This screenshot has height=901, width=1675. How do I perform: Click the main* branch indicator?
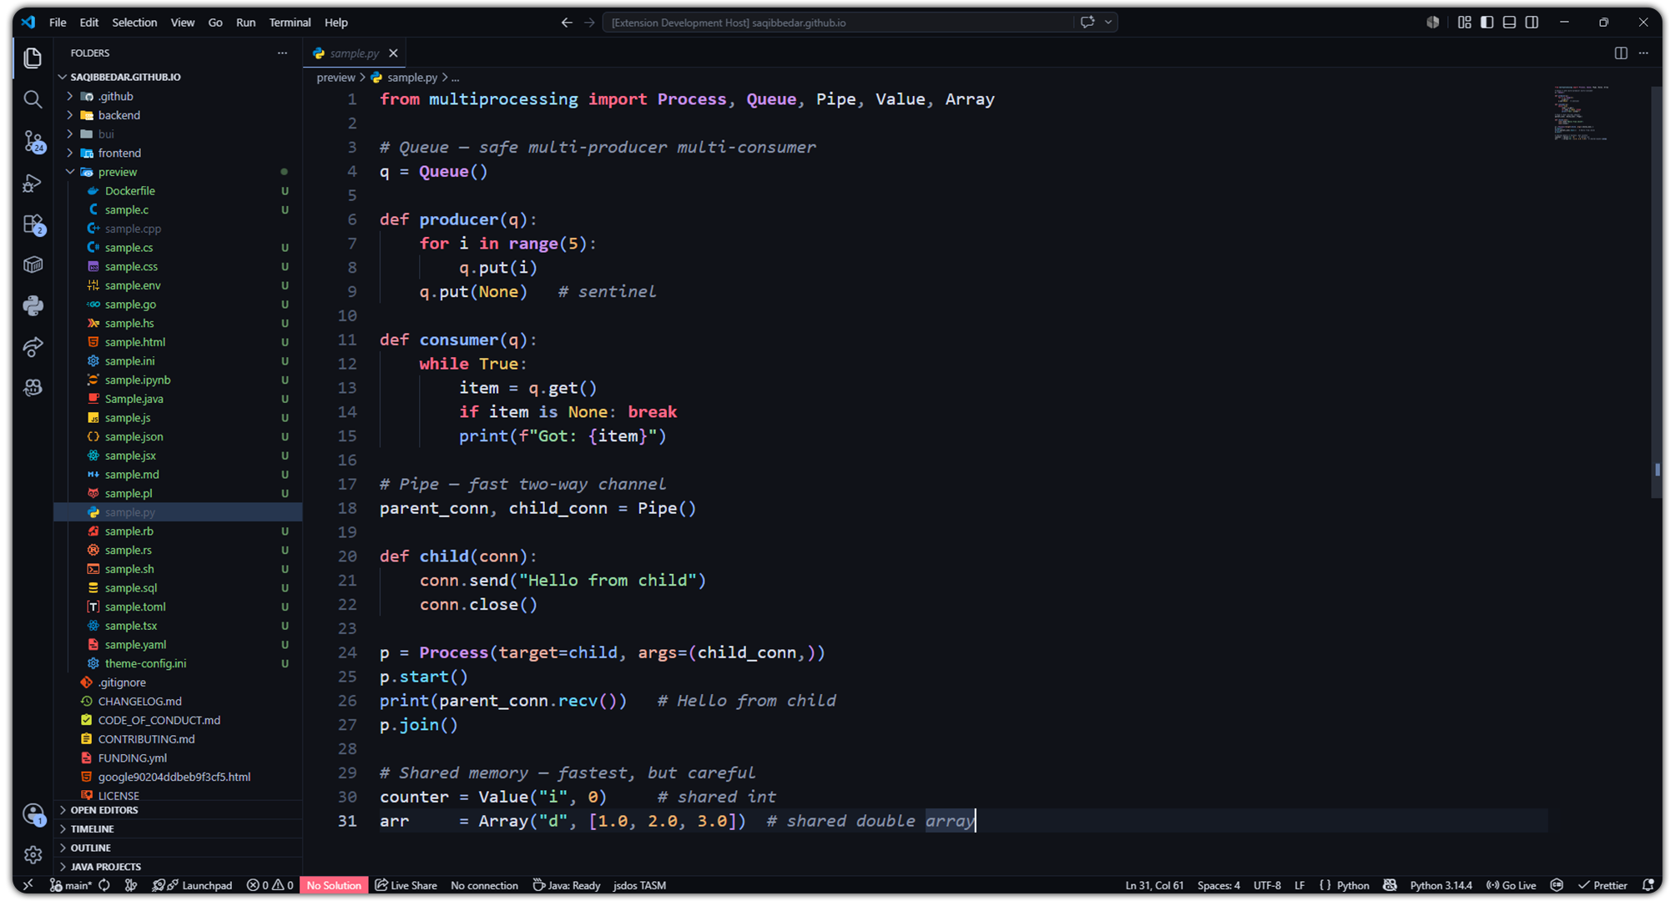click(x=70, y=885)
